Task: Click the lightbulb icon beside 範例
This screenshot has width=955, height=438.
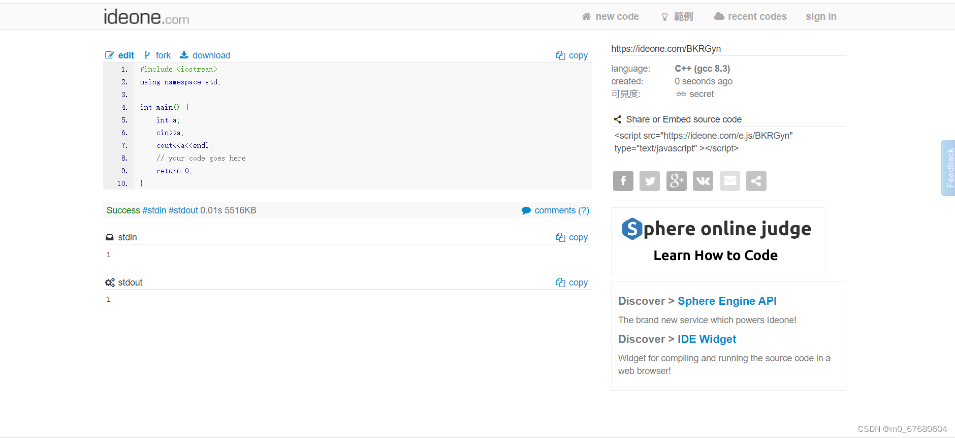Action: 664,17
